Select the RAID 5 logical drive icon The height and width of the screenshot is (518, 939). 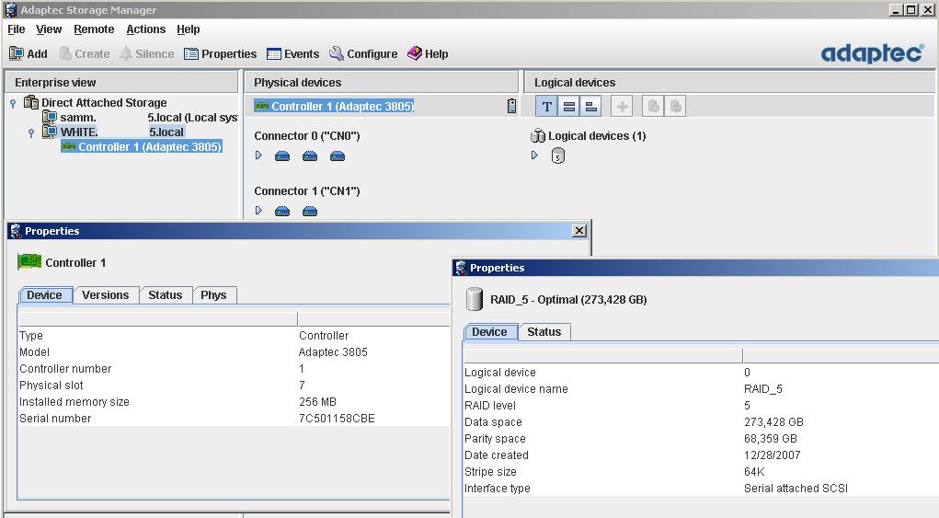pyautogui.click(x=557, y=156)
